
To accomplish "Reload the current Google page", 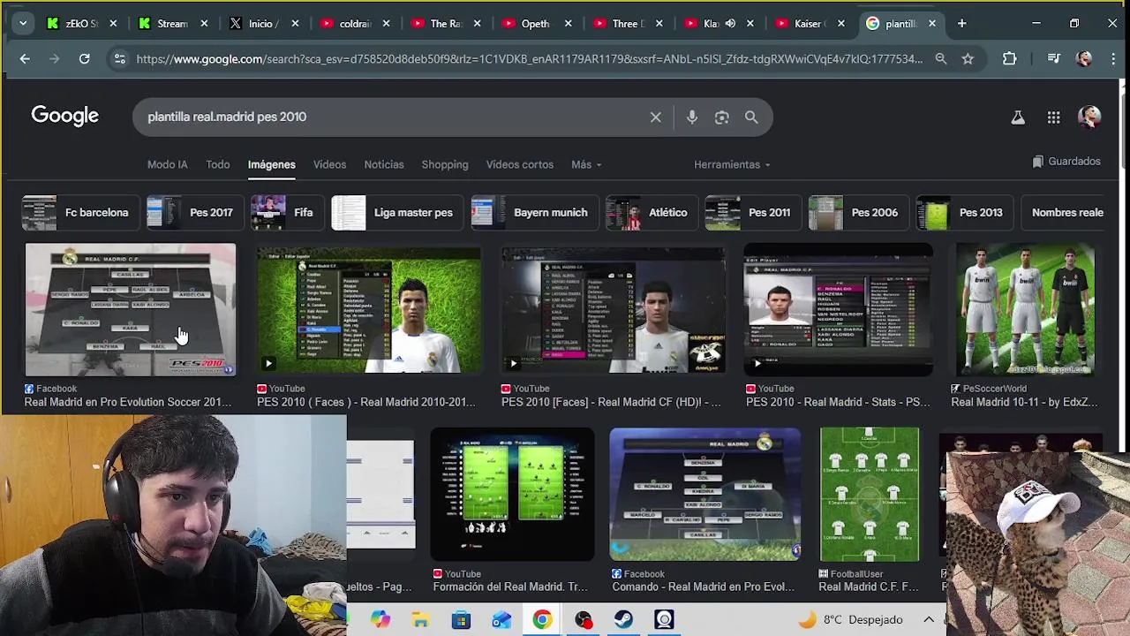I will click(84, 58).
